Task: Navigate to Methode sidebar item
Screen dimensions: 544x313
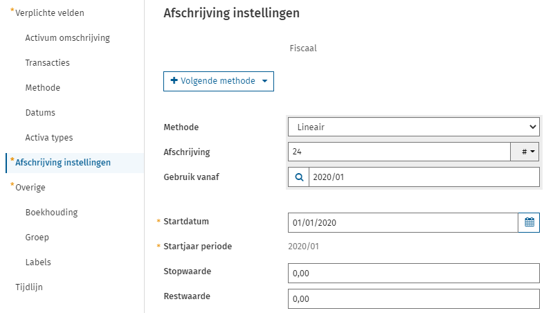Action: 42,88
